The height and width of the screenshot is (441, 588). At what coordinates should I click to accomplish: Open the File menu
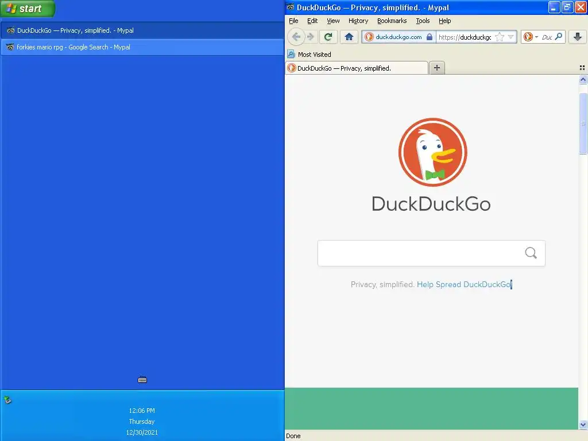click(x=293, y=21)
